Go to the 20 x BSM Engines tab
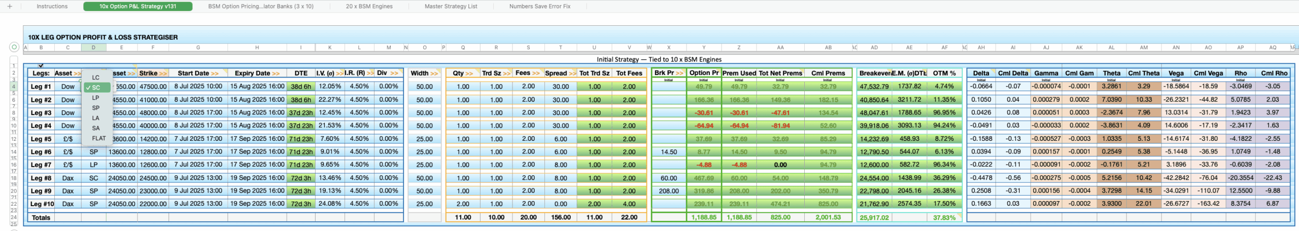Image resolution: width=1299 pixels, height=231 pixels. [369, 6]
